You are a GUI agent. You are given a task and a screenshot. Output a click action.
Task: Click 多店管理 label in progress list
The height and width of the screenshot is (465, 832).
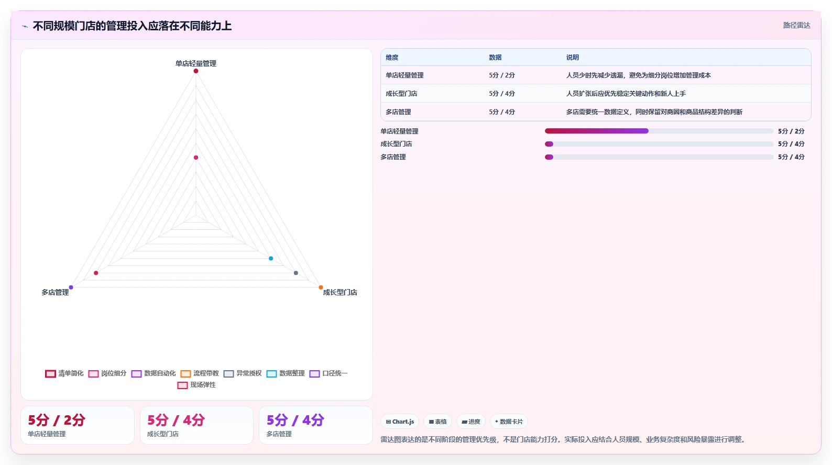pyautogui.click(x=393, y=157)
